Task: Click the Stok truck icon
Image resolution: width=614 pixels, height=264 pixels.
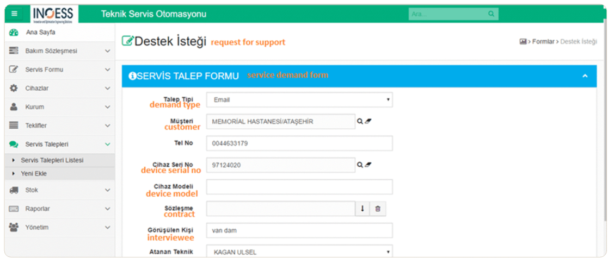Action: pos(14,190)
